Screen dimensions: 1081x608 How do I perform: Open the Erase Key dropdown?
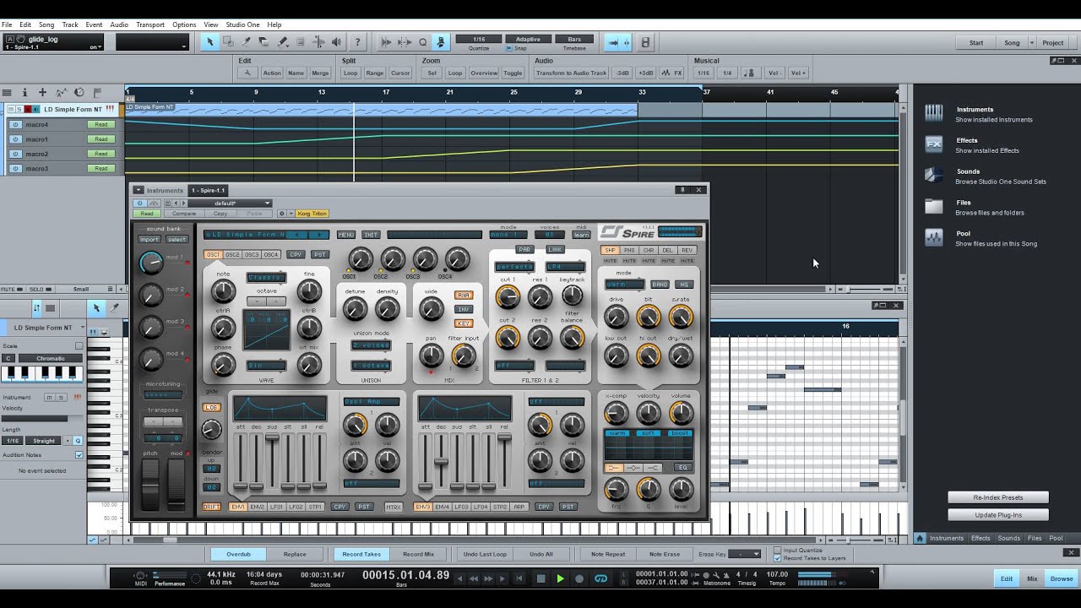tap(744, 554)
